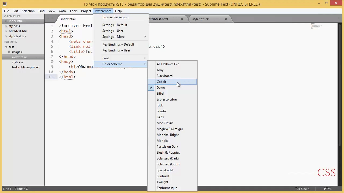Close the style.test.css editor tab
The width and height of the screenshot is (344, 193).
click(226, 19)
